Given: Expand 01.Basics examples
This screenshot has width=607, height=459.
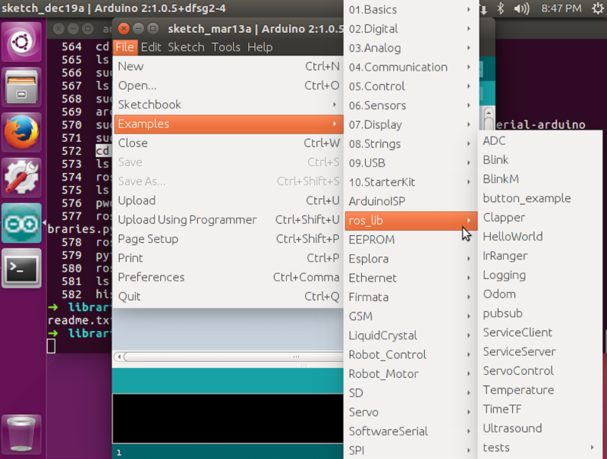Looking at the screenshot, I should click(x=410, y=10).
